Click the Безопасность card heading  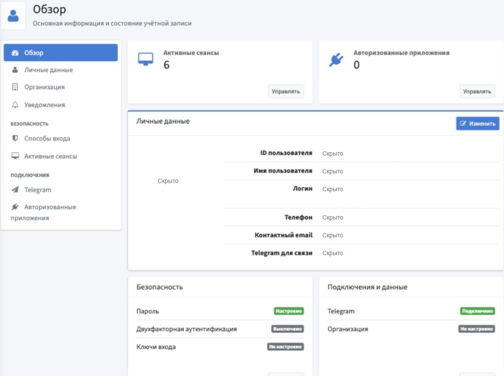coord(160,287)
